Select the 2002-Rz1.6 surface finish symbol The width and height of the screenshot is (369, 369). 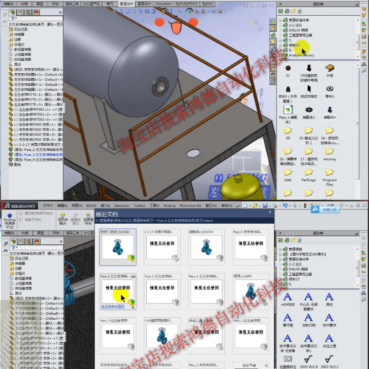click(308, 362)
